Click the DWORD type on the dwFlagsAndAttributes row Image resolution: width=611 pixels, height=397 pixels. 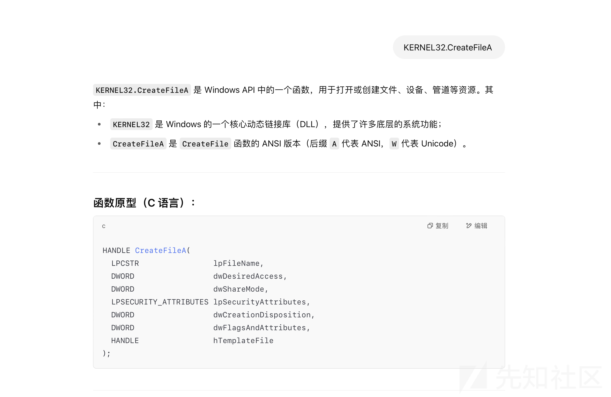123,328
